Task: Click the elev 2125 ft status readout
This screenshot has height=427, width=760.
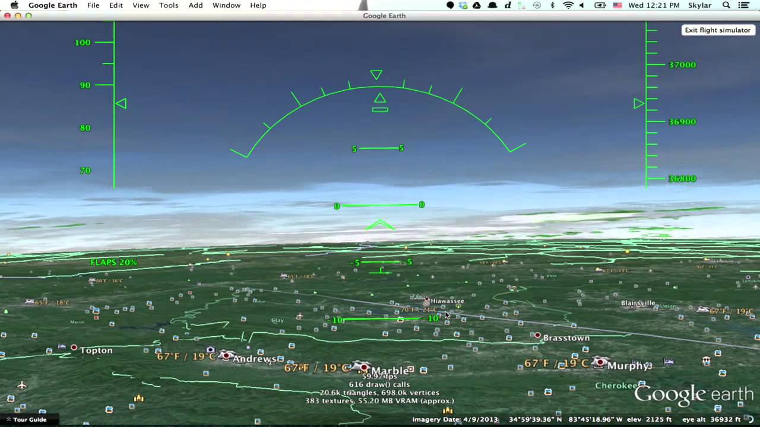Action: click(651, 419)
